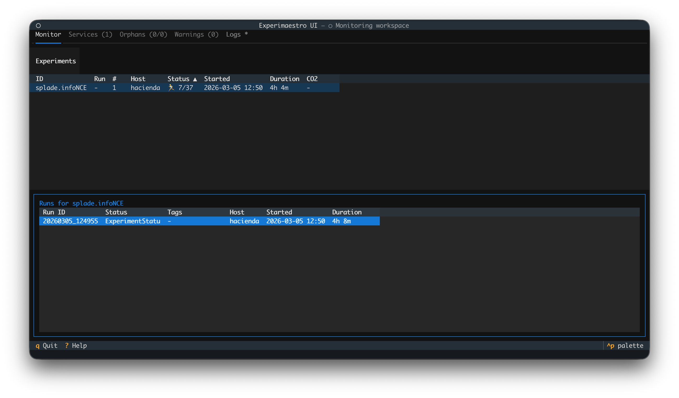Select the splade.infoNCE experiment ID
This screenshot has width=679, height=398.
click(61, 88)
